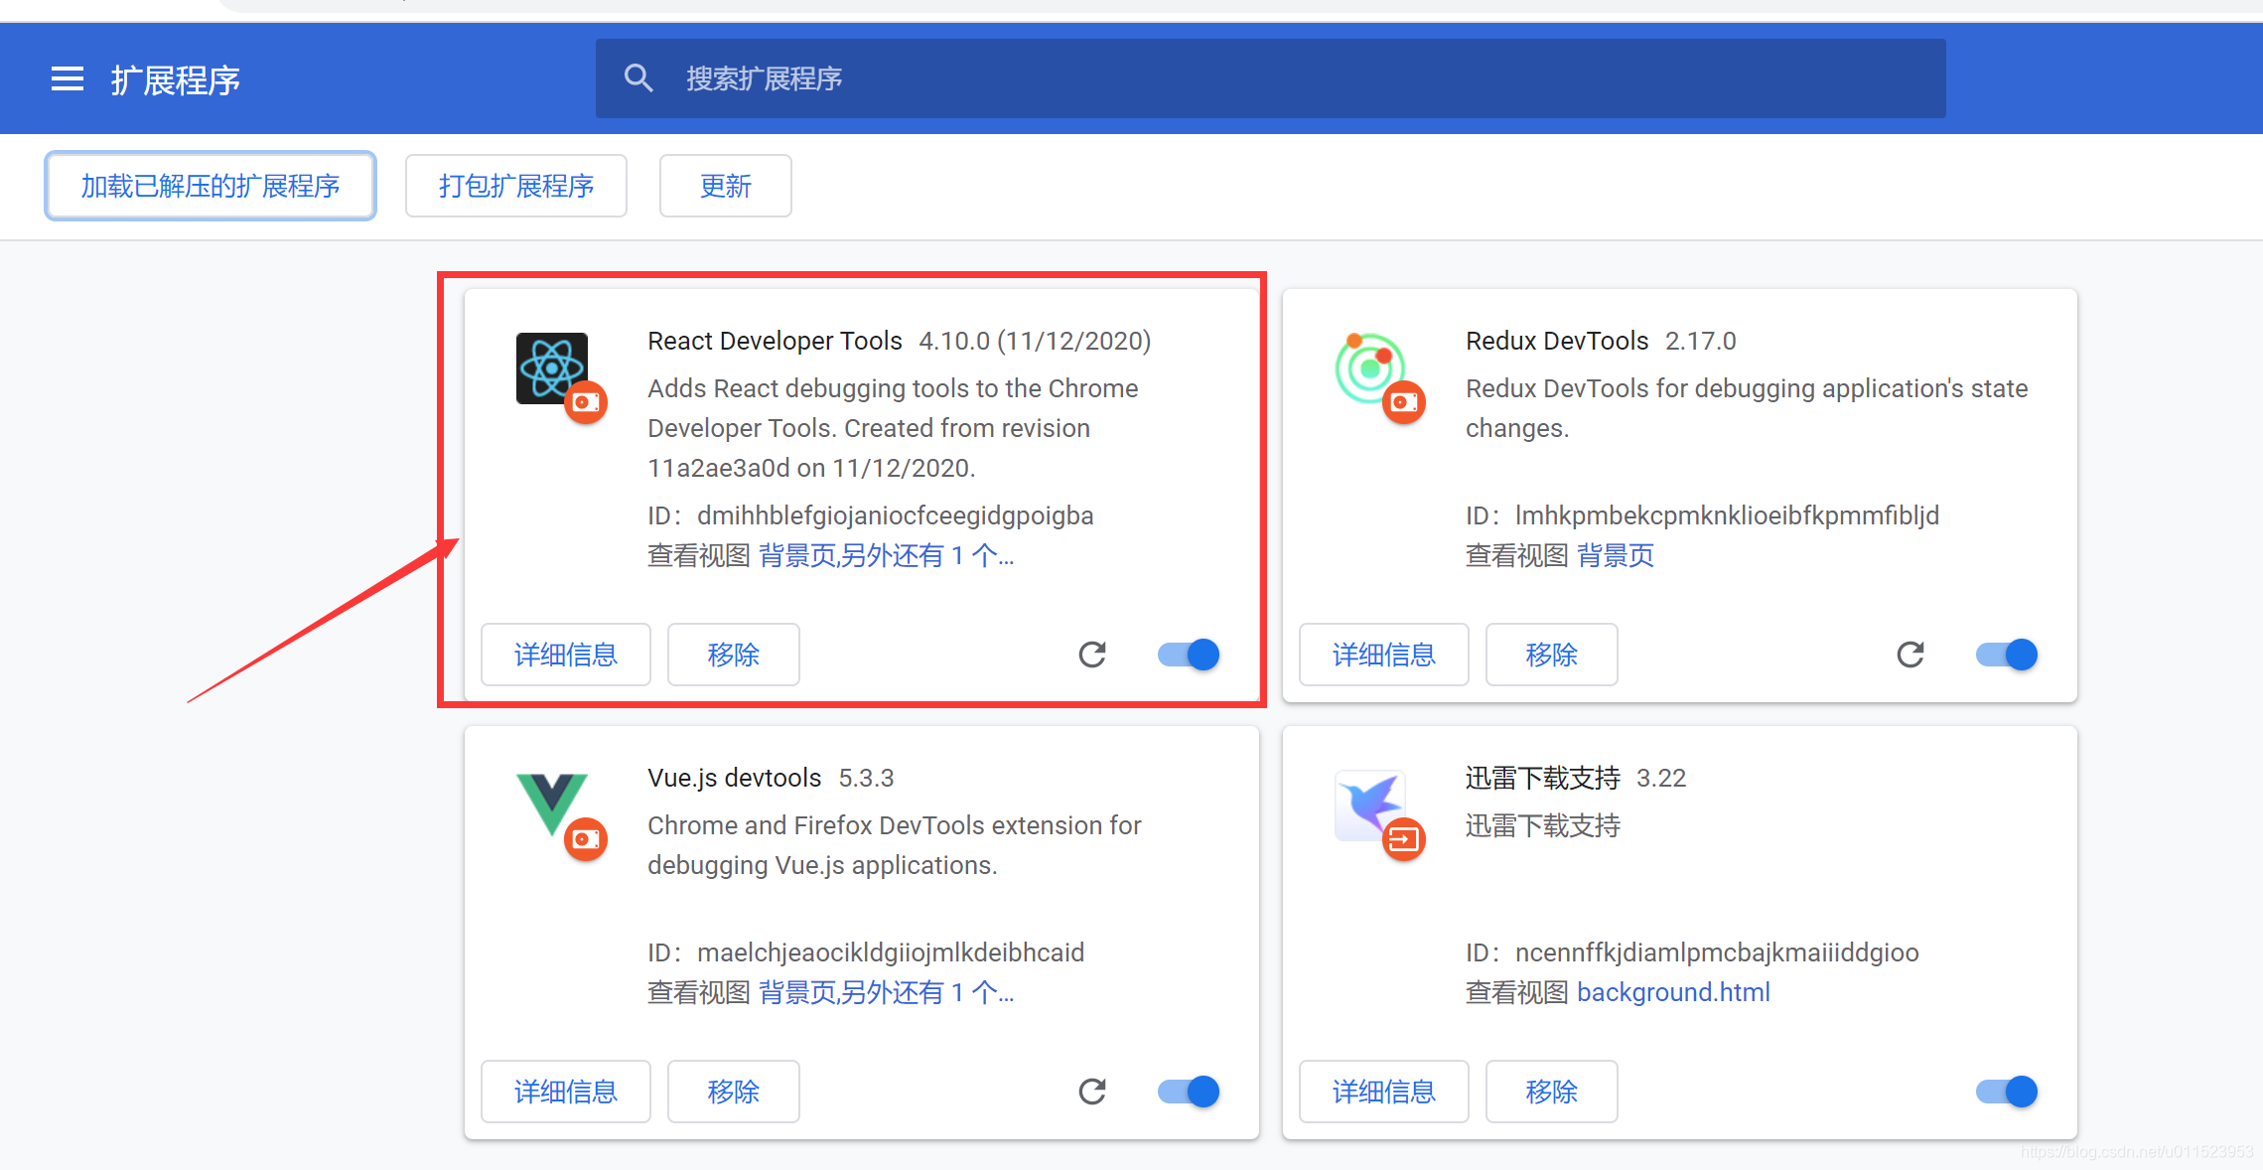Image resolution: width=2263 pixels, height=1170 pixels.
Task: Remove the Redux DevTools extension
Action: [x=1552, y=655]
